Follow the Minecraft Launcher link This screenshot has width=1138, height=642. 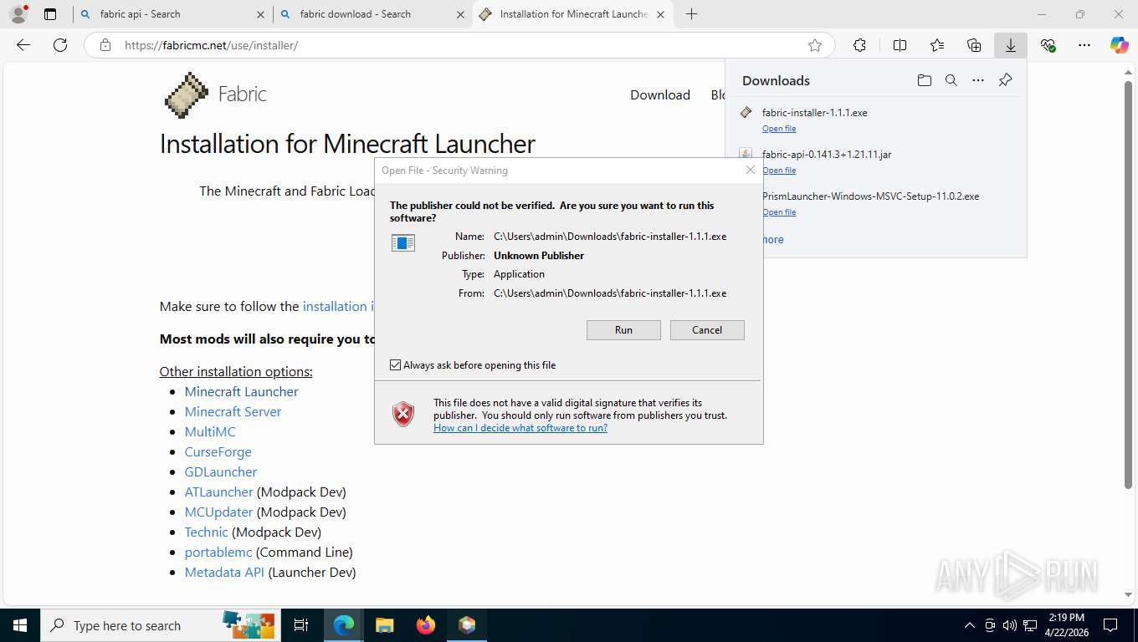242,391
